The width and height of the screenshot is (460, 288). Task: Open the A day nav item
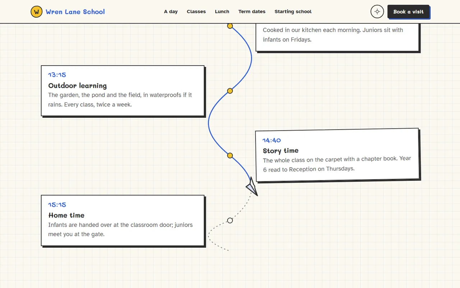171,12
